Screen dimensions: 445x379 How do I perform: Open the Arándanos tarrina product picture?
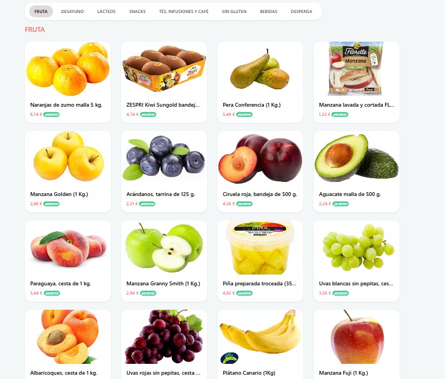tap(164, 158)
